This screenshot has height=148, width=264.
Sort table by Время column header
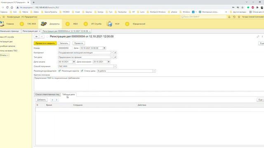click(49, 105)
